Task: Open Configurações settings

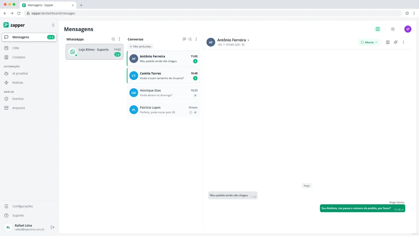Action: (x=29, y=206)
